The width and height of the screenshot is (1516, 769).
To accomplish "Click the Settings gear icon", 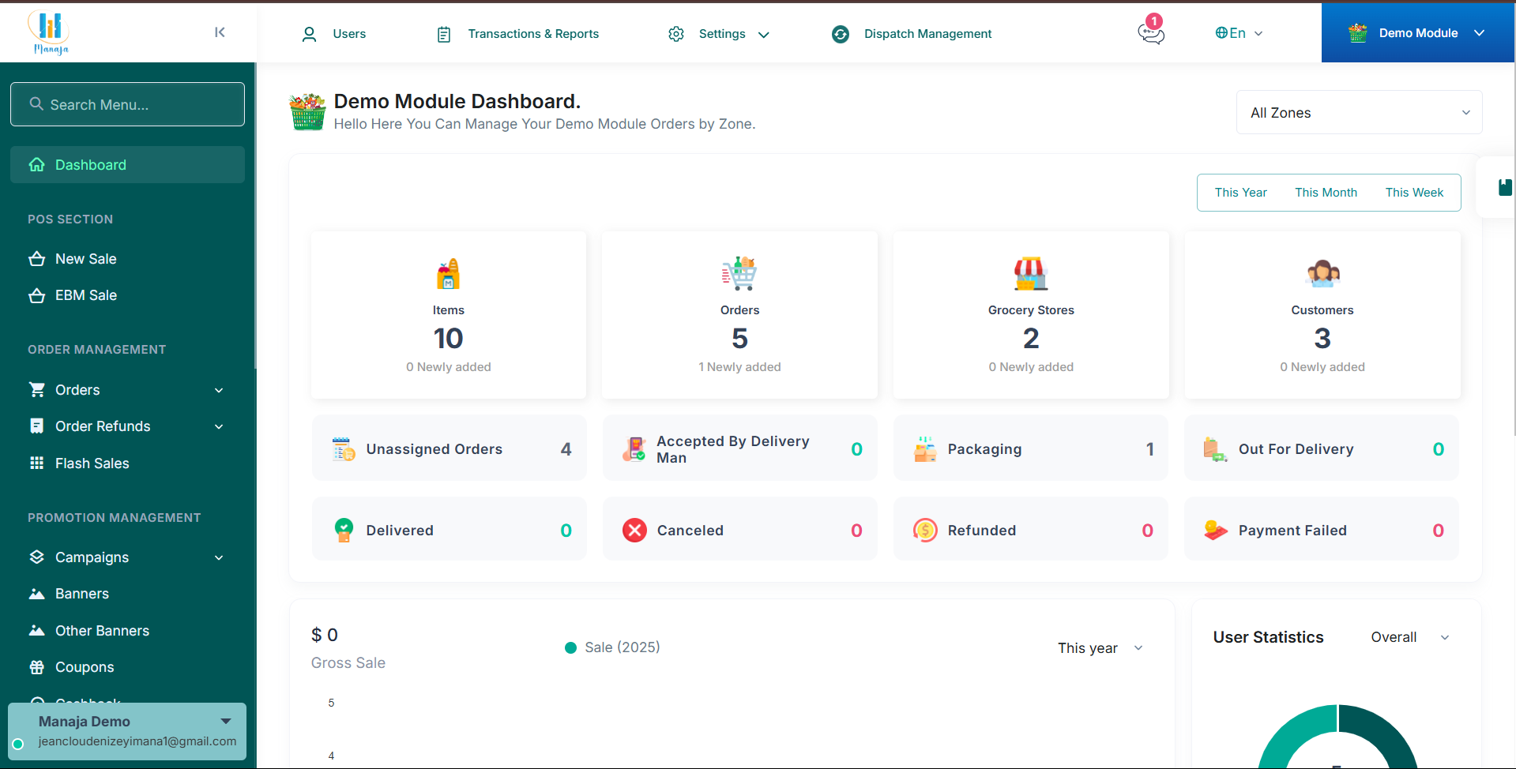I will pyautogui.click(x=676, y=34).
